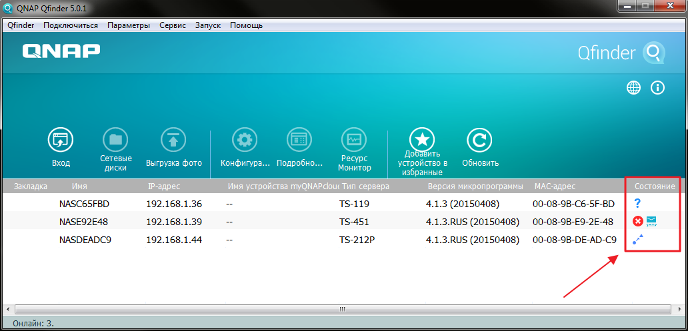Image resolution: width=688 pixels, height=331 pixels.
Task: Click IP address 192.168.1.39
Action: (174, 222)
